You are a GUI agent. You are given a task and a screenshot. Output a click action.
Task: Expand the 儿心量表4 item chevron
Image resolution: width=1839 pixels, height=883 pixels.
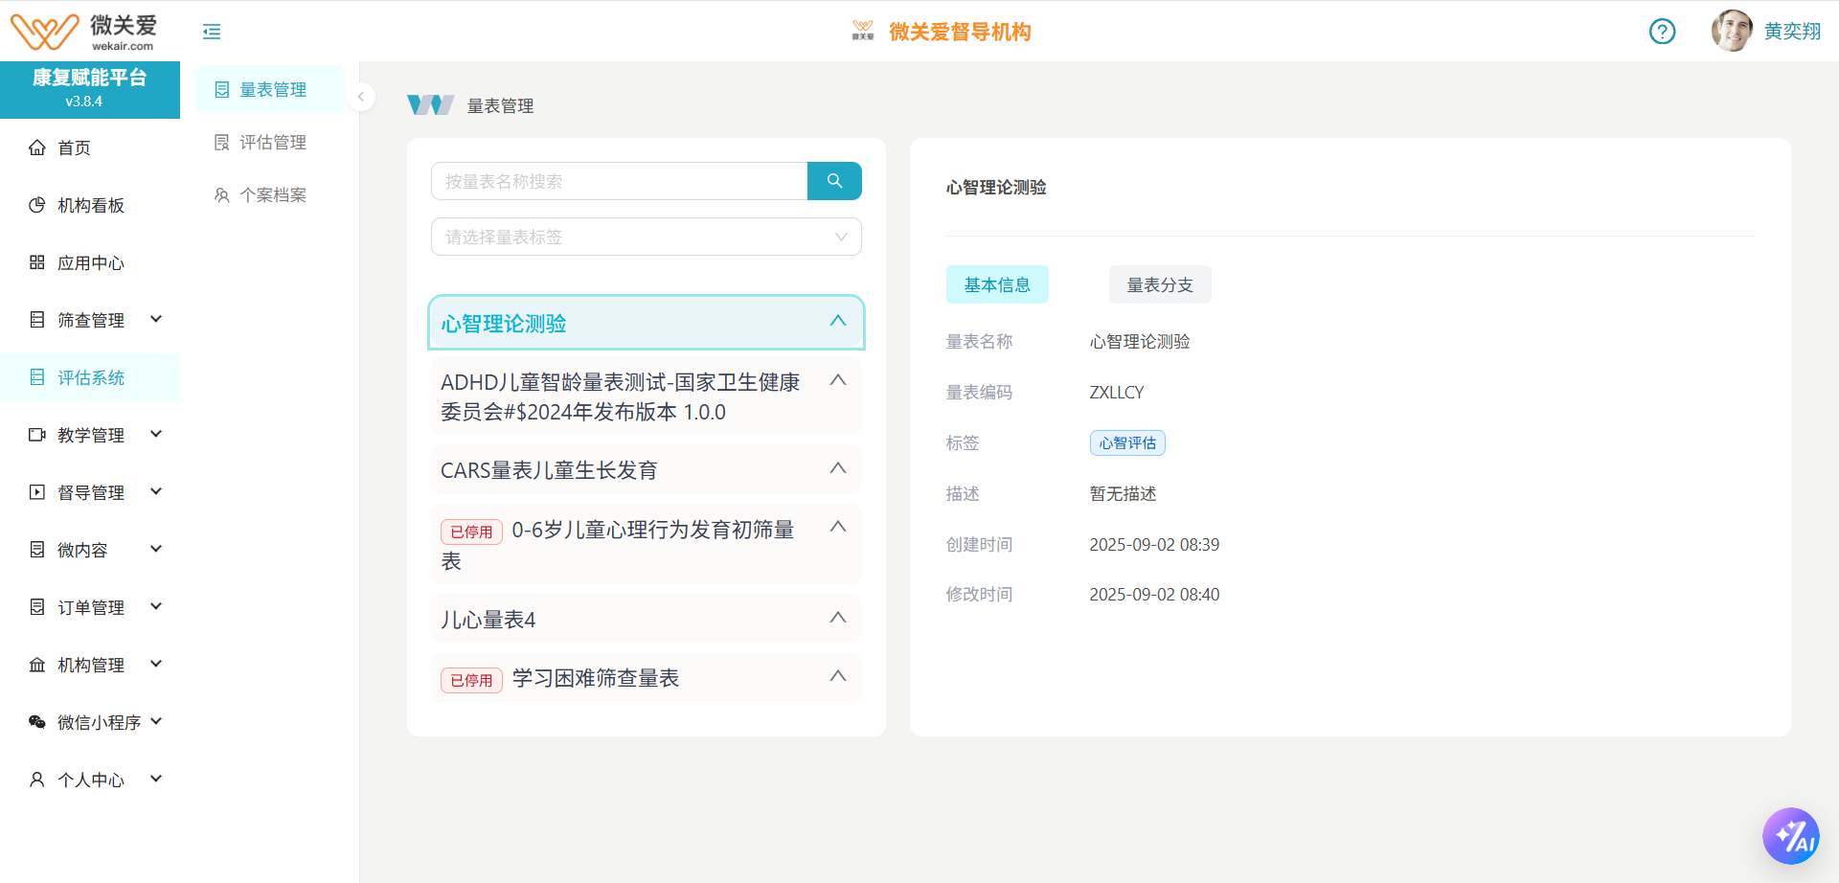(x=837, y=618)
